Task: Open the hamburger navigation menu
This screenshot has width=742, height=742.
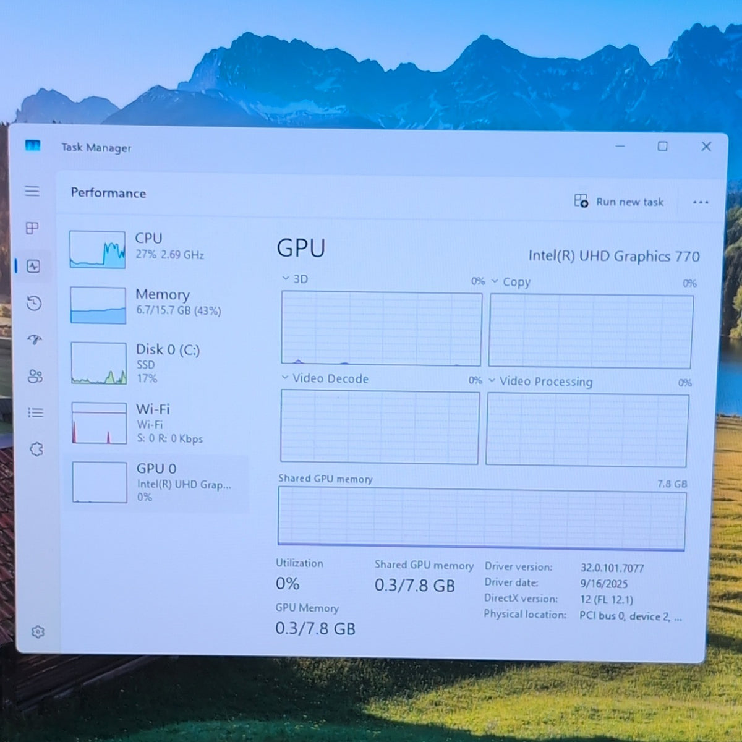Action: point(32,191)
